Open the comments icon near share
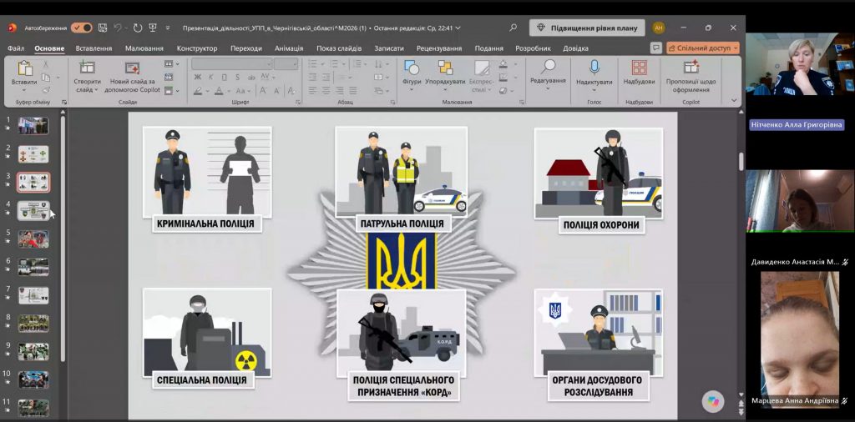This screenshot has width=855, height=422. [x=656, y=48]
